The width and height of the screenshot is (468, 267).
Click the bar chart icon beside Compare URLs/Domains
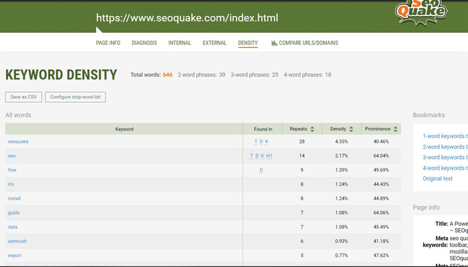274,43
